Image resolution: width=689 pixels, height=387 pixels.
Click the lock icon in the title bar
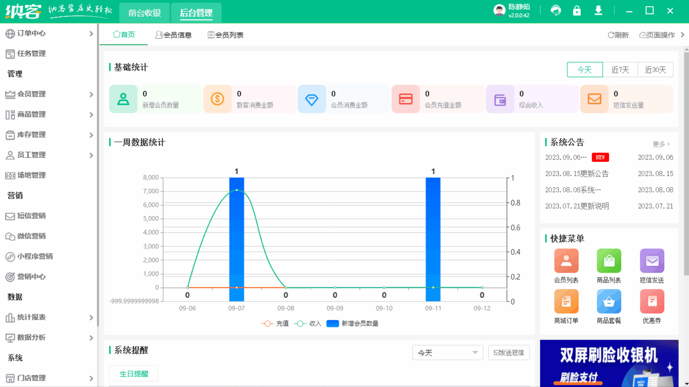click(577, 11)
